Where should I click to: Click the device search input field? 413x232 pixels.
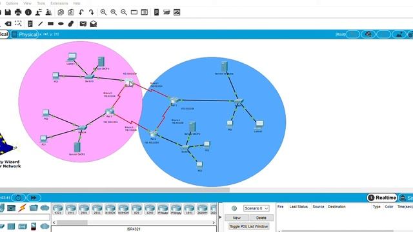tap(25, 217)
